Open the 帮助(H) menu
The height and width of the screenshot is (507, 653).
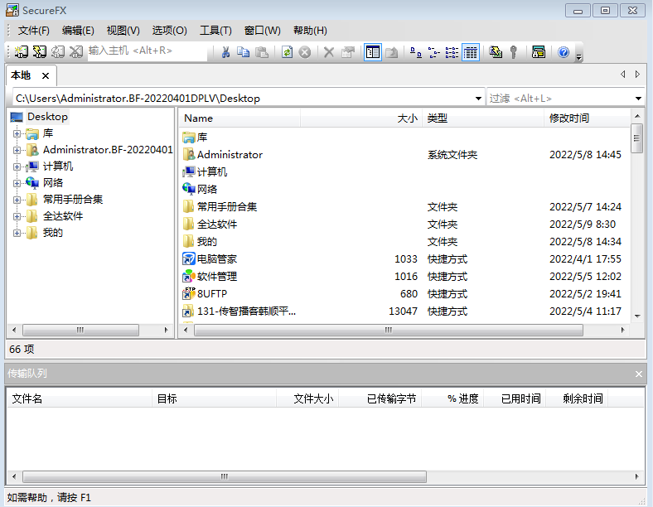[310, 31]
